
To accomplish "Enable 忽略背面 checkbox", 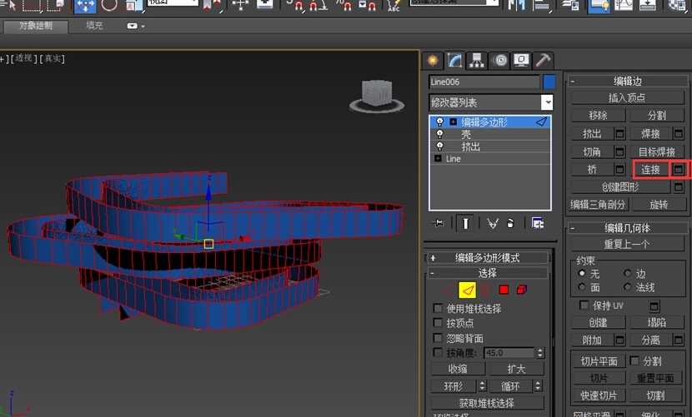I will (438, 338).
